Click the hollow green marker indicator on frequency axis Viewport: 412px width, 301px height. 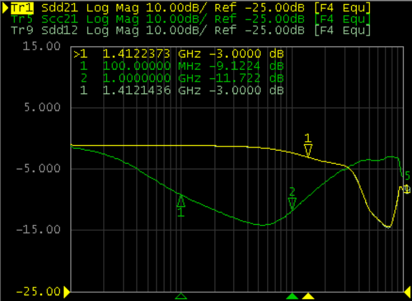[181, 296]
